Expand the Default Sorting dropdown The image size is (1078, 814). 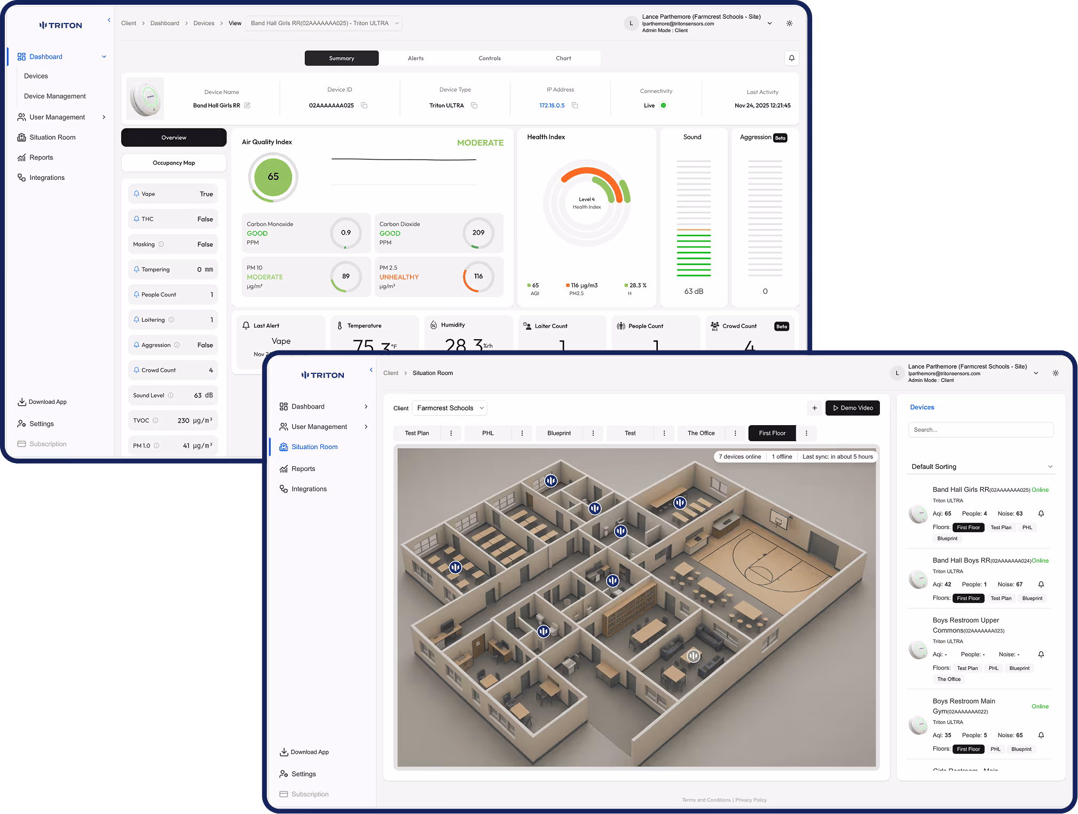981,467
